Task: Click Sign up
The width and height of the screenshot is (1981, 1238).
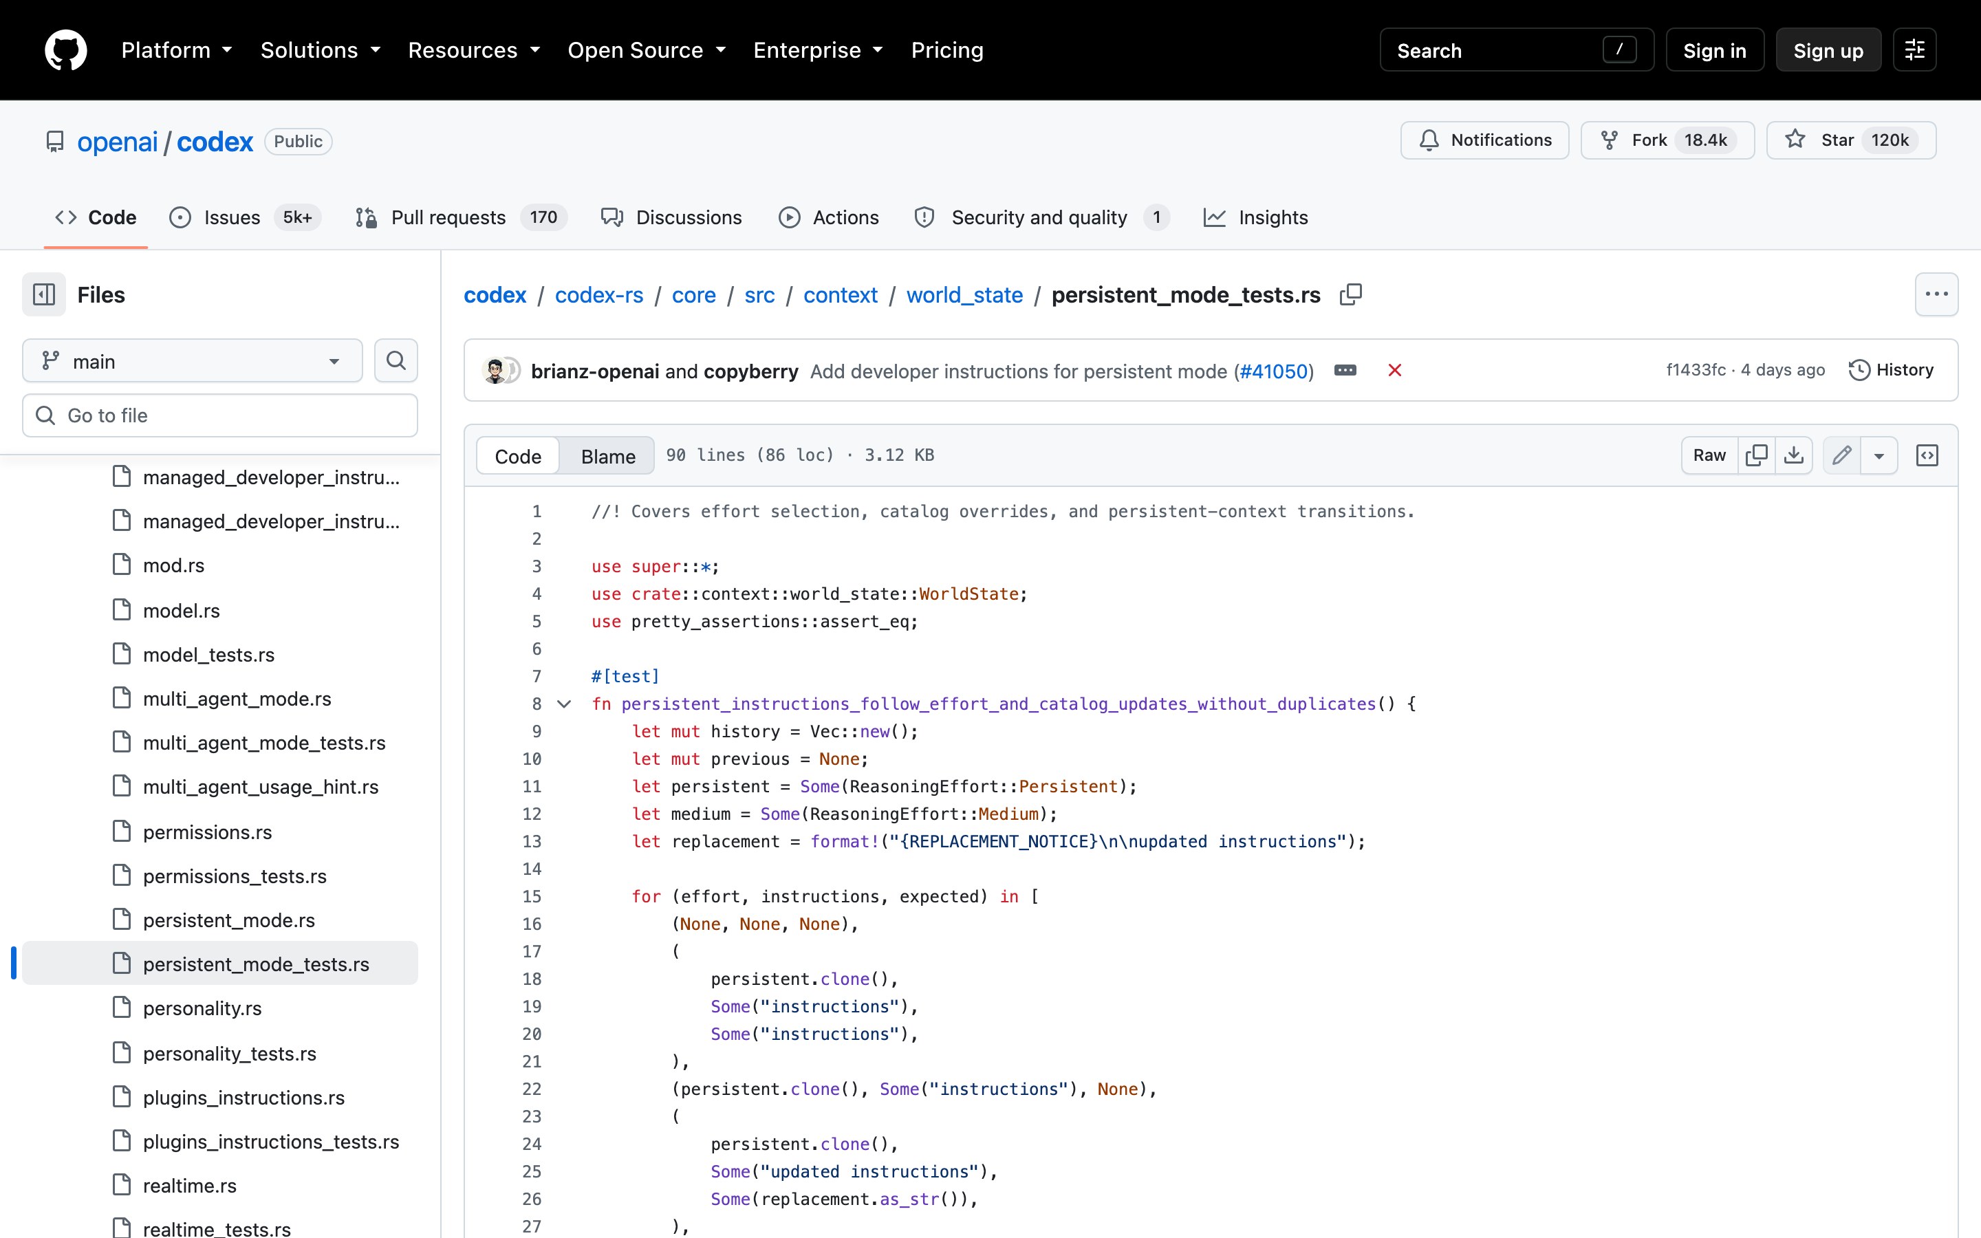Action: [1828, 51]
